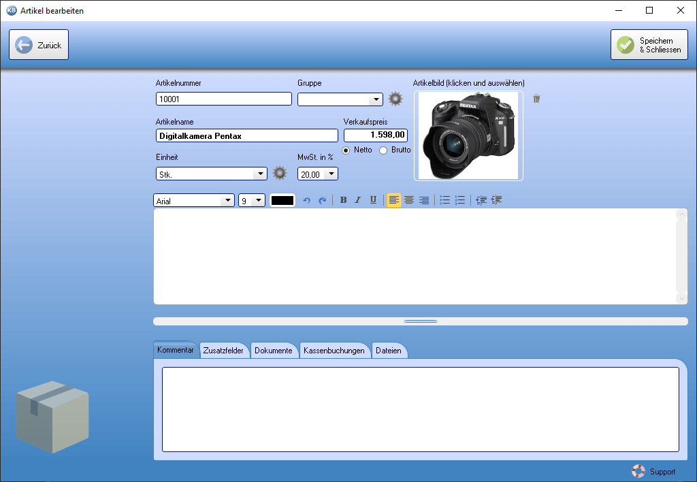Delete article image with trash icon
The height and width of the screenshot is (482, 697).
pos(536,99)
